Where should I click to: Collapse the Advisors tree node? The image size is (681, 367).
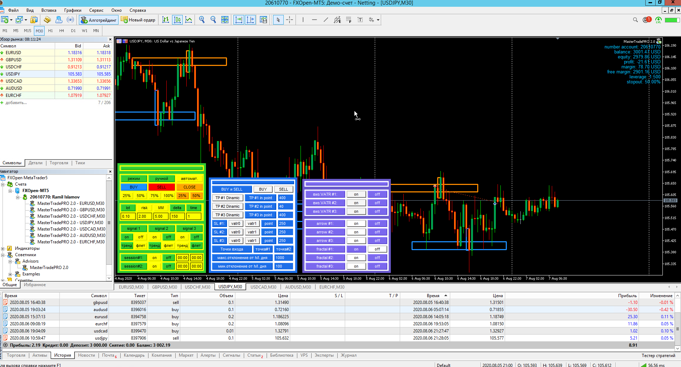pyautogui.click(x=10, y=262)
